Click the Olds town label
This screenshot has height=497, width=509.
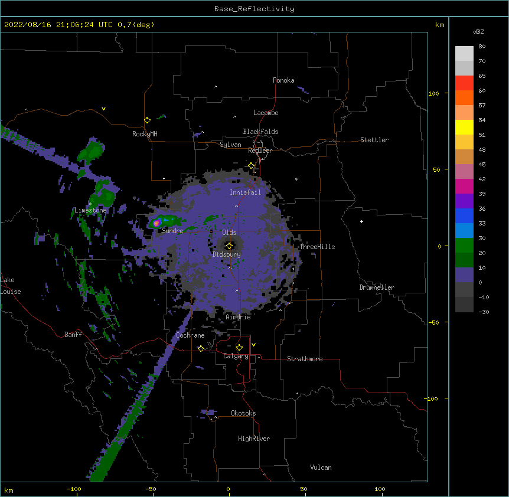pyautogui.click(x=229, y=233)
